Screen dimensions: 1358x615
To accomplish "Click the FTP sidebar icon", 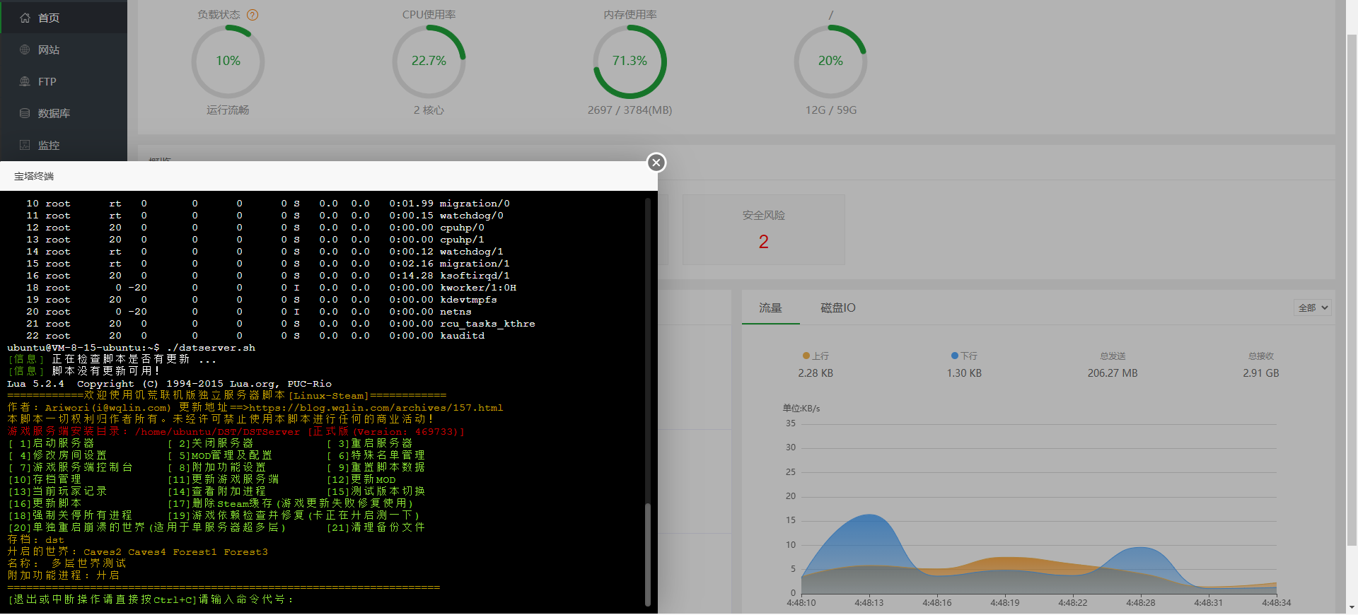I will [25, 81].
